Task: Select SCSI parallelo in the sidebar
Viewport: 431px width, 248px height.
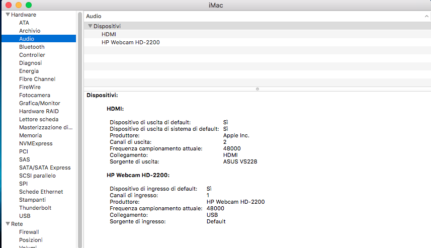Action: pos(37,176)
